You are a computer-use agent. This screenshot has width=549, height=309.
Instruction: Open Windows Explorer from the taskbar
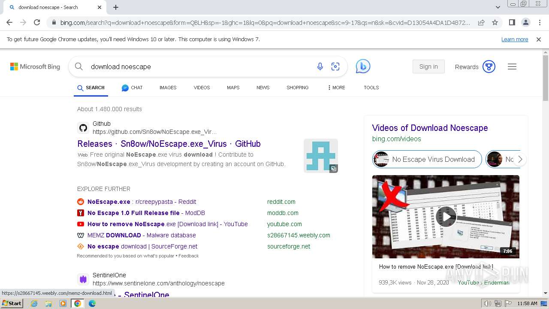48,303
